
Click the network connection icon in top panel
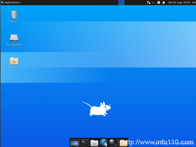149,2
